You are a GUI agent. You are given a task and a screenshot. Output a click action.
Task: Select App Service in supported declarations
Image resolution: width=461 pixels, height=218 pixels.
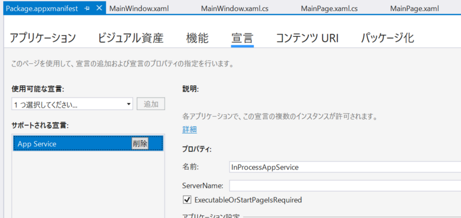tap(88, 144)
